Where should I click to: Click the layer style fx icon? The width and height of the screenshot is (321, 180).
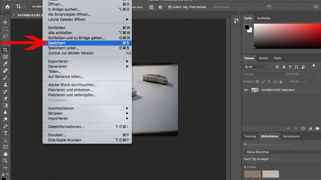pyautogui.click(x=295, y=128)
